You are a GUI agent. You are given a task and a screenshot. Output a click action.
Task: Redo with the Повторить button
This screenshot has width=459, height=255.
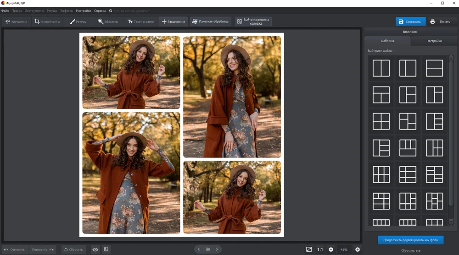coord(43,250)
